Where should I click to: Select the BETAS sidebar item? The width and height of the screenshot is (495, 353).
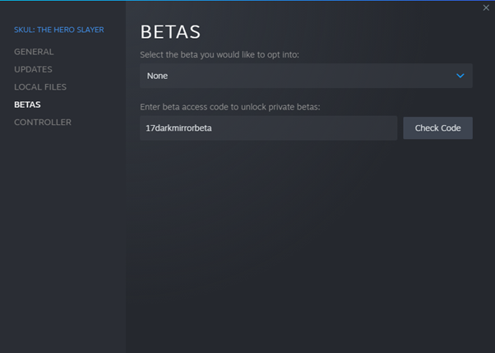coord(27,105)
